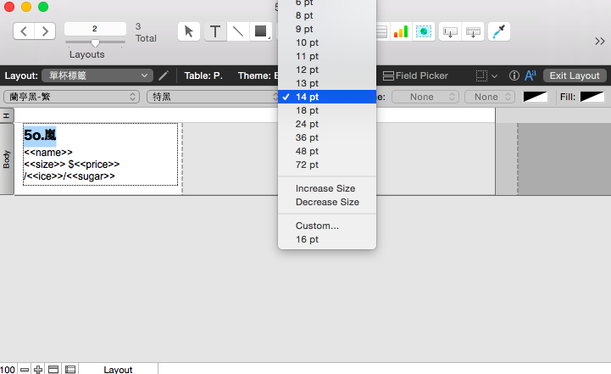
Task: Open the font family dropdown 蘭亭黑-繁
Action: click(x=71, y=97)
